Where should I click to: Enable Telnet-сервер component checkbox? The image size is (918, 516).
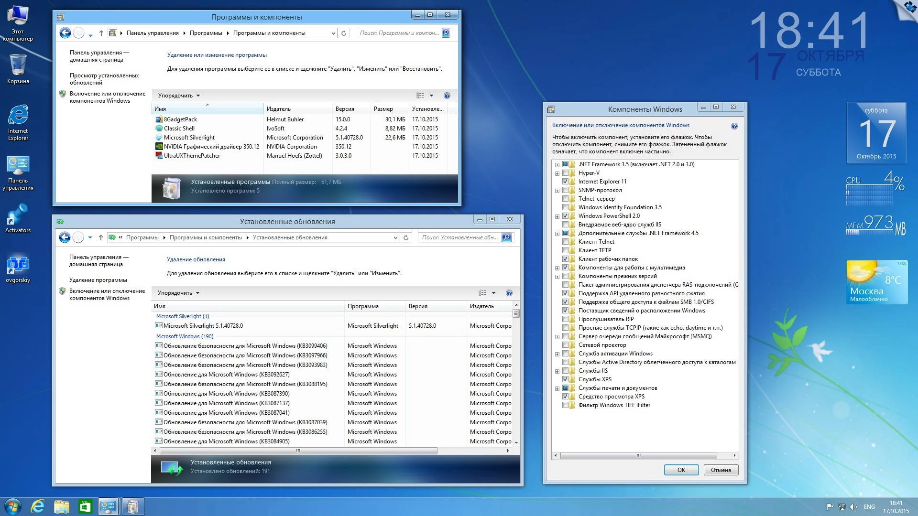tap(565, 199)
